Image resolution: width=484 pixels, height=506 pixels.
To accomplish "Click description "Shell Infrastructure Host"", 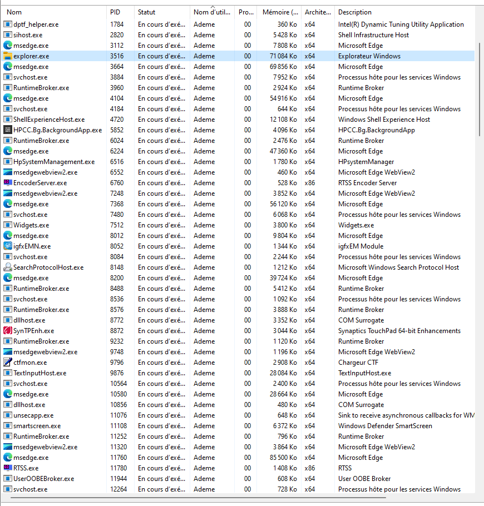I will point(373,35).
